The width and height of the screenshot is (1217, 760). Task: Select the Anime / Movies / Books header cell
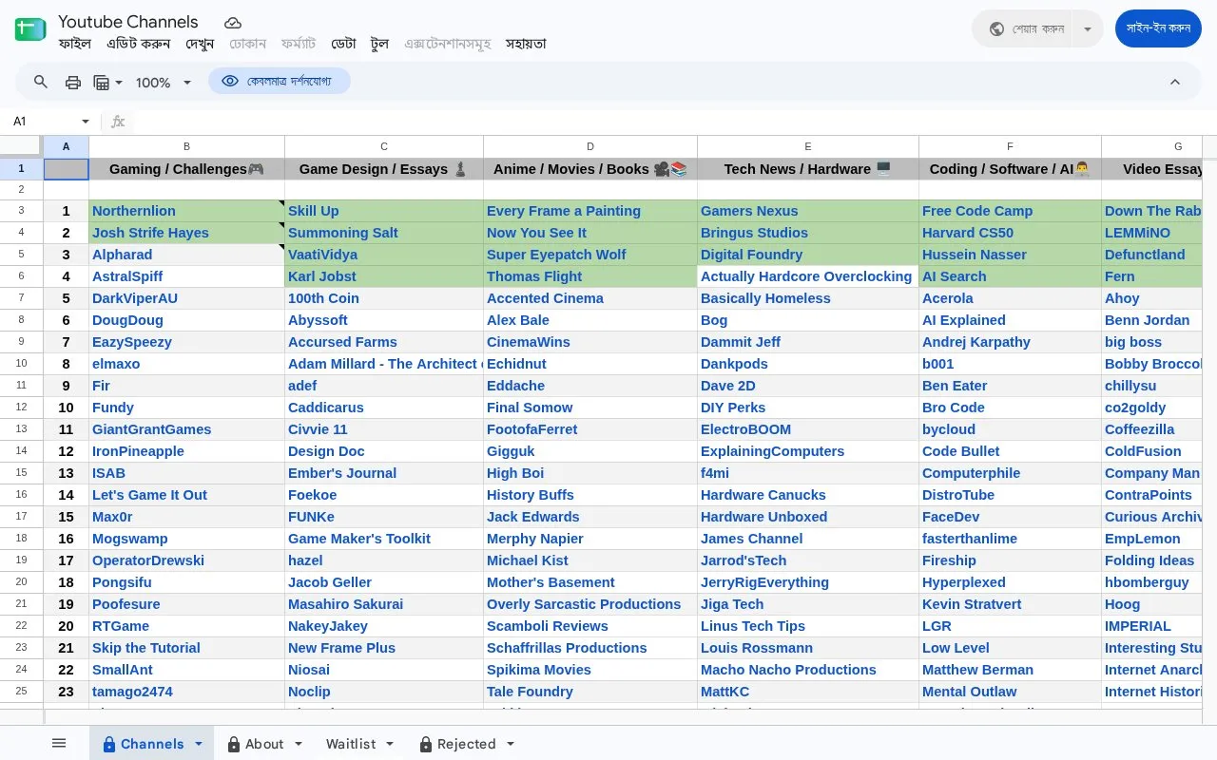click(x=590, y=169)
